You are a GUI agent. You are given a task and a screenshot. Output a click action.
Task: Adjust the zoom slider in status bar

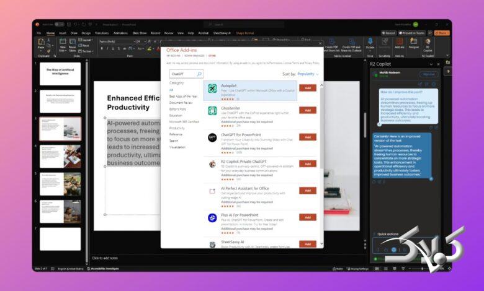click(423, 269)
